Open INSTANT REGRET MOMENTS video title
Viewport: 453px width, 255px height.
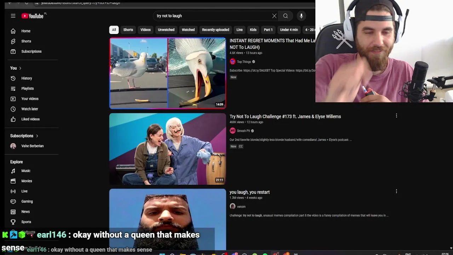click(272, 44)
